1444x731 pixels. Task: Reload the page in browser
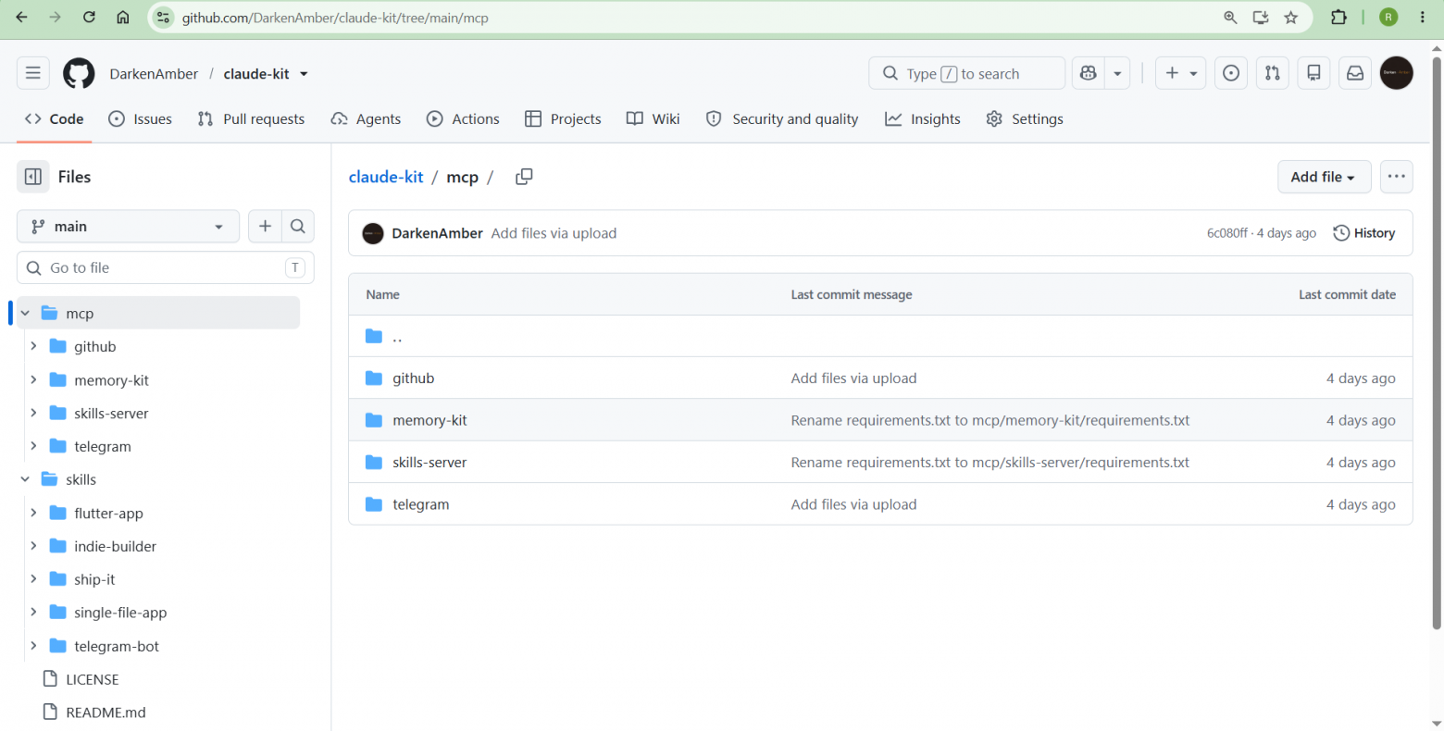click(89, 18)
